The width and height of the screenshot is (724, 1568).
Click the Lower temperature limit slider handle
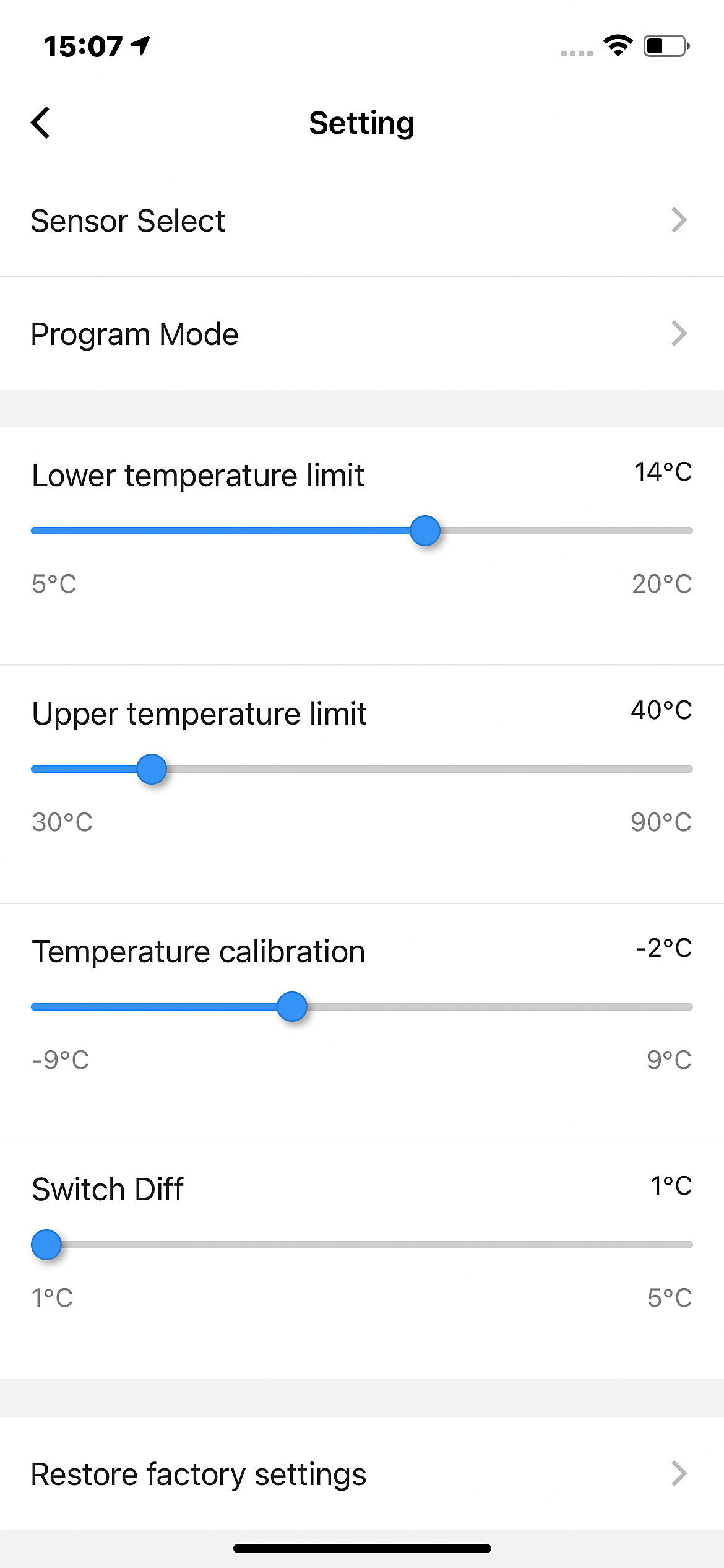coord(425,531)
